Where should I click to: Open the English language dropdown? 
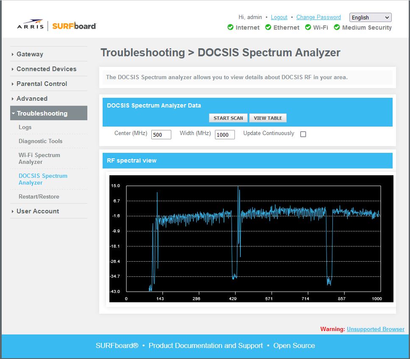370,17
